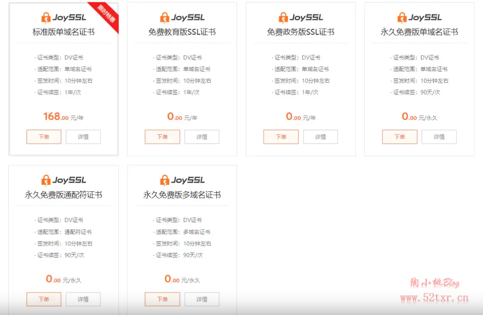This screenshot has width=483, height=315.
Task: Click 适配范围: 单域名证书 on 标准版 card
Action: tap(63, 69)
